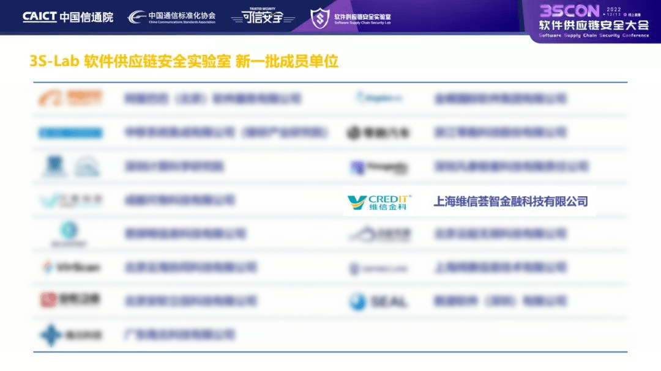The image size is (661, 371).
Task: Select the mountain-outline logo next to 北京 company
Action: (364, 233)
